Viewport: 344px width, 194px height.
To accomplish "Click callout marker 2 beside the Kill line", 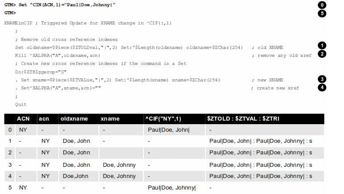I will 322,54.
